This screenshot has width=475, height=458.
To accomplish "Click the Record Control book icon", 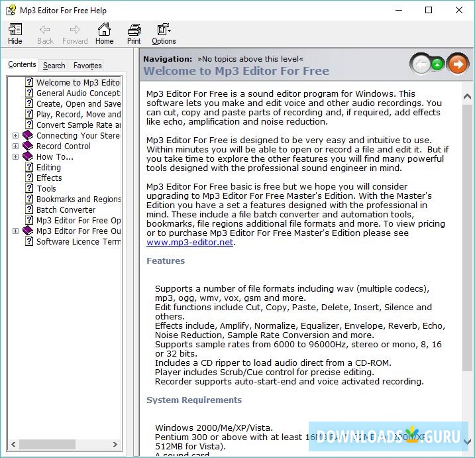I will point(28,146).
